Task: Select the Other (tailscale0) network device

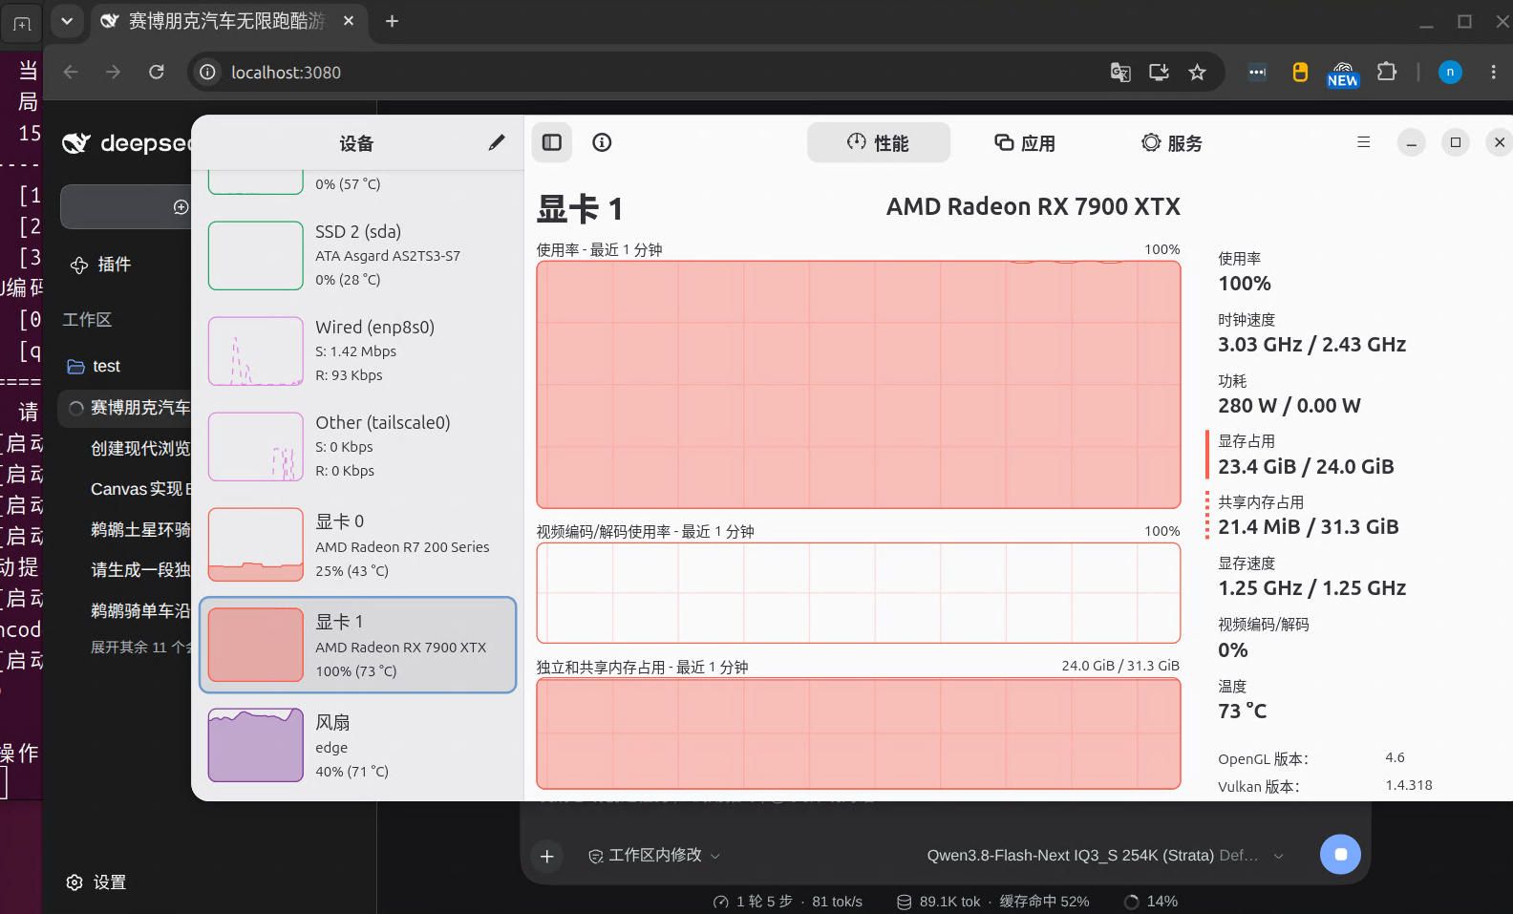Action: pyautogui.click(x=358, y=446)
